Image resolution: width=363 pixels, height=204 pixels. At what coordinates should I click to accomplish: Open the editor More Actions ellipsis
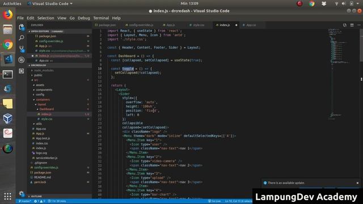[359, 25]
